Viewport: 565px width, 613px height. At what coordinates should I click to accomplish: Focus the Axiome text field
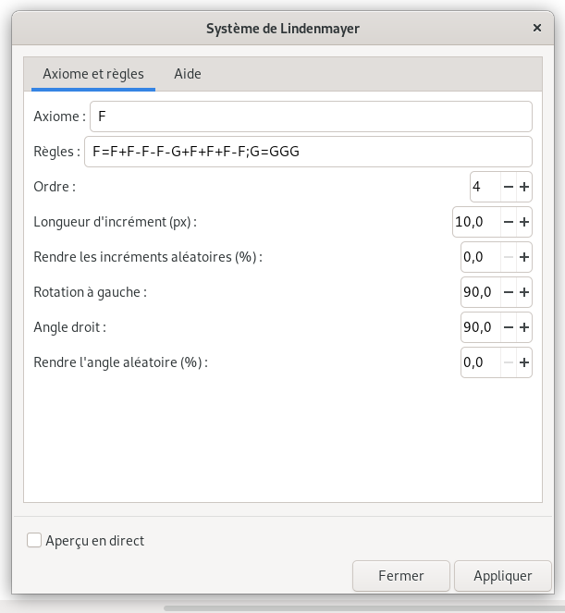click(x=311, y=116)
